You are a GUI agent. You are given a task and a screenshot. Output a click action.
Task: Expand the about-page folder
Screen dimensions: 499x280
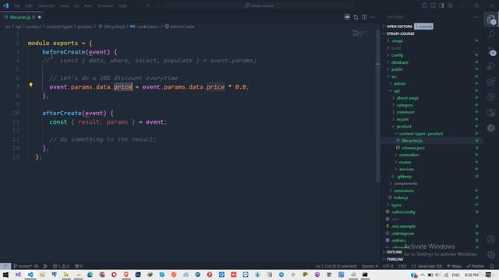tap(407, 98)
